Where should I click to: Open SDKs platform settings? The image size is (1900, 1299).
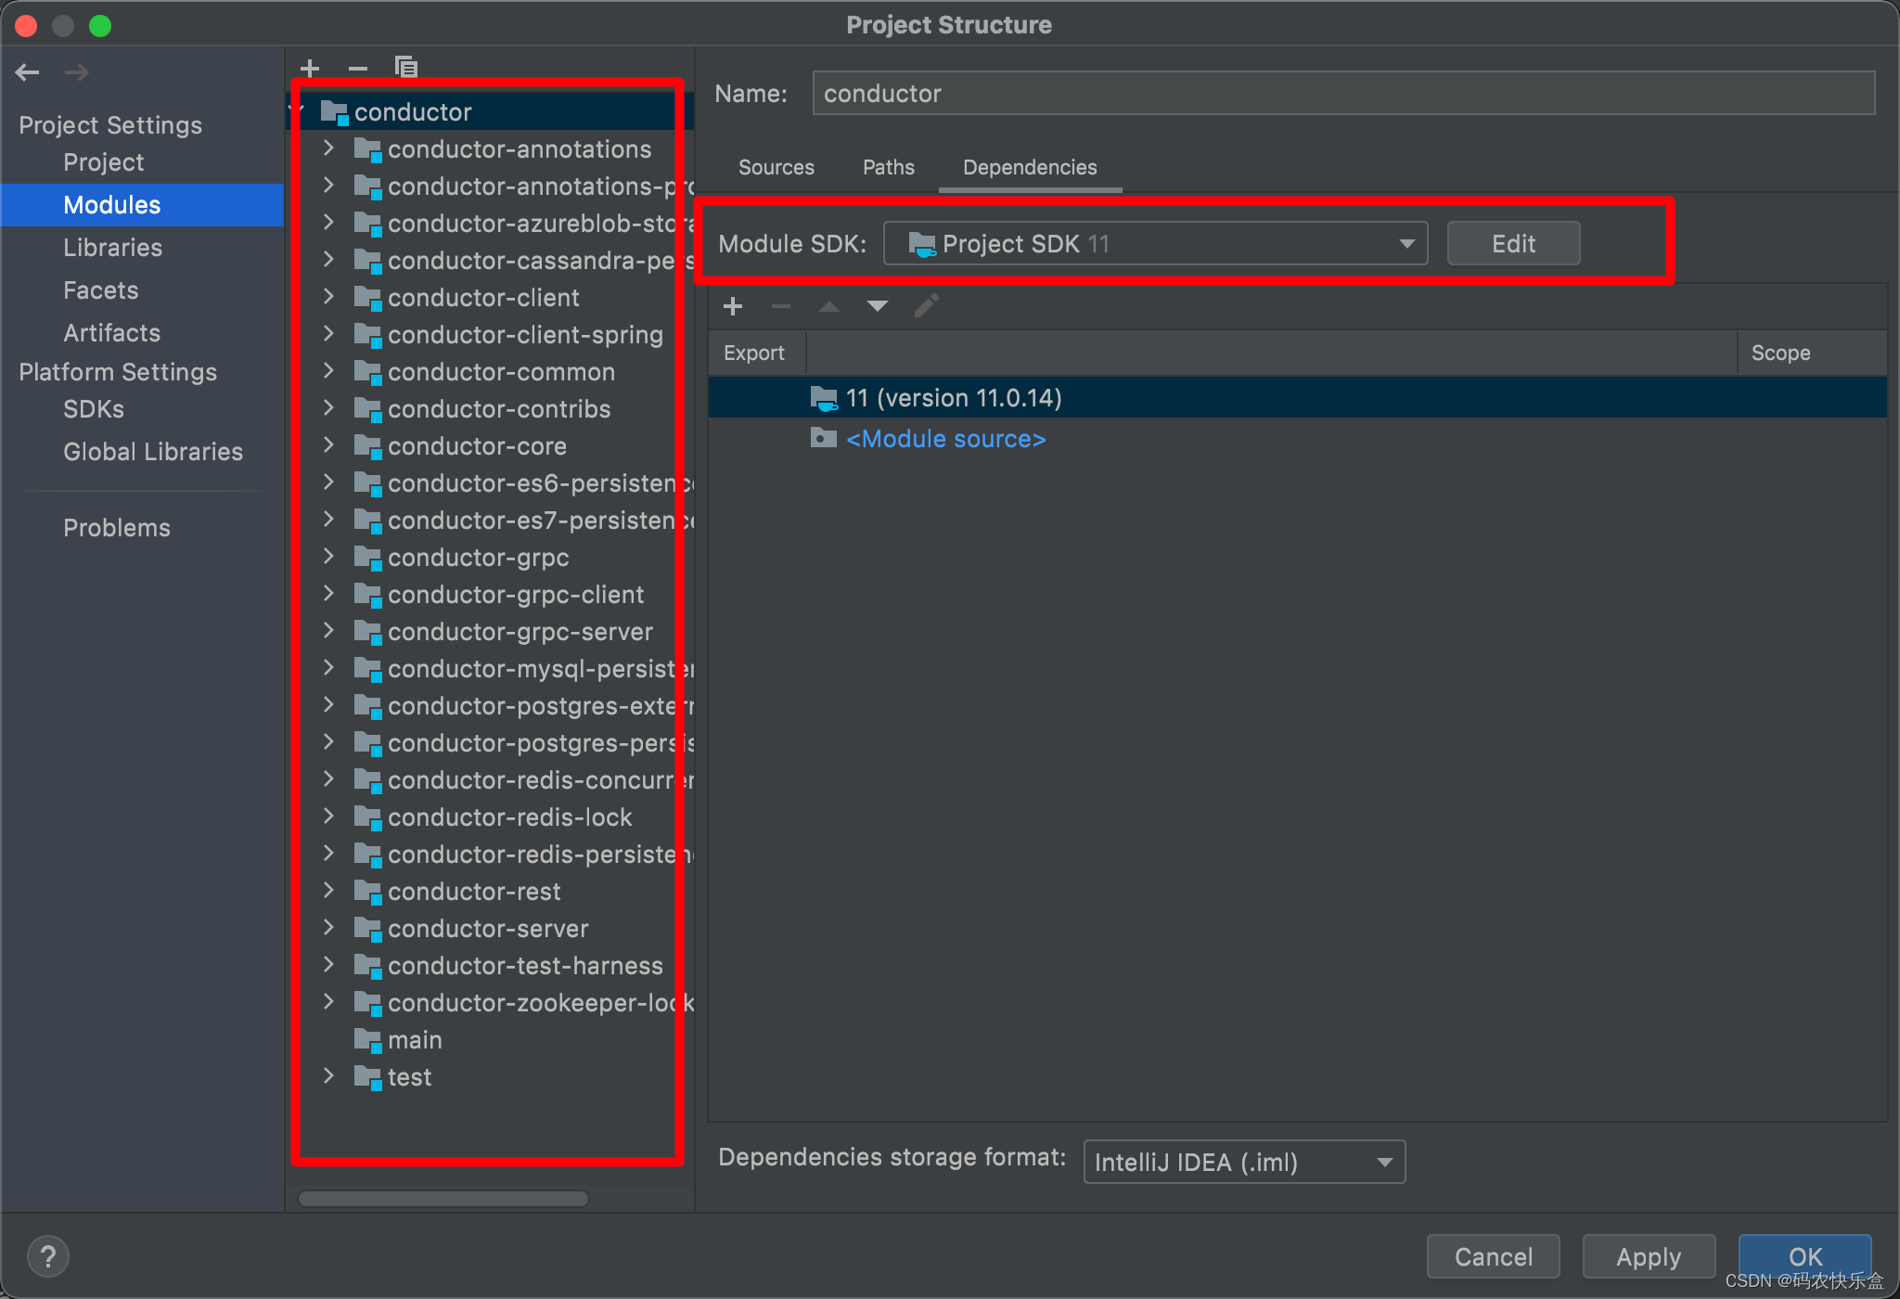tap(94, 409)
